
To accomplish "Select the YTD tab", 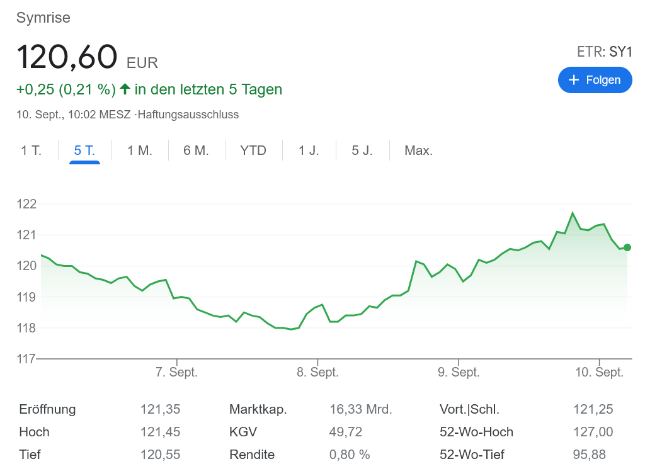I will tap(253, 150).
